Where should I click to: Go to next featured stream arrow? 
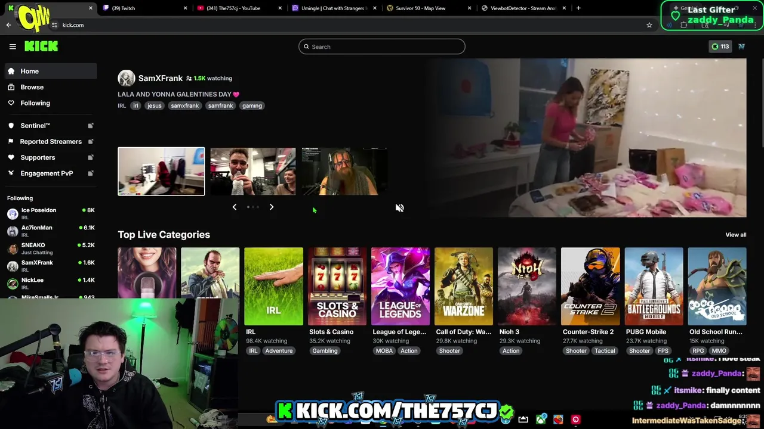(272, 207)
